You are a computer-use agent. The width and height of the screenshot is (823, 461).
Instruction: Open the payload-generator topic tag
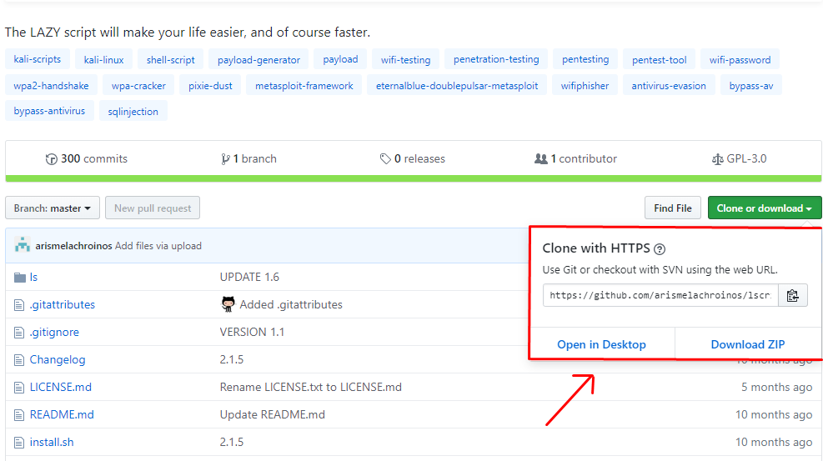point(258,59)
